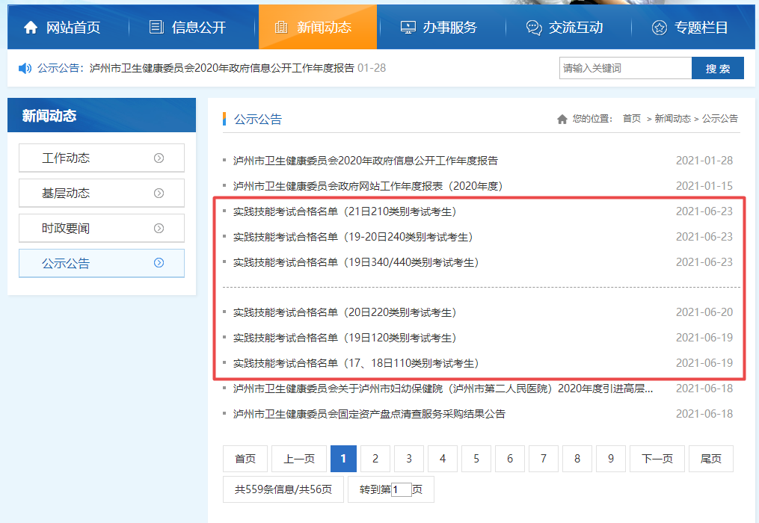
Task: Focus the keyword search input field
Action: [x=625, y=68]
